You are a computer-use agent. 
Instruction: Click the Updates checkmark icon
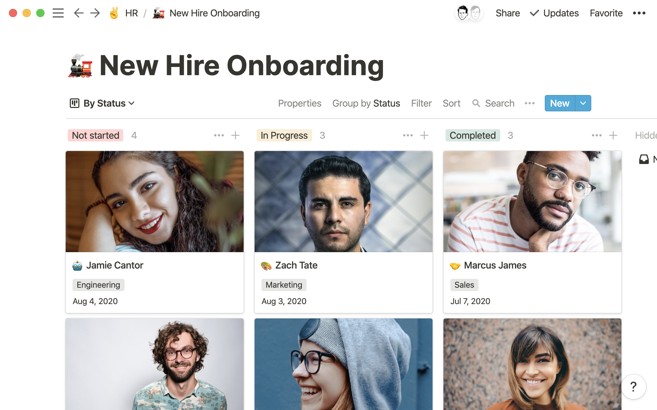point(533,13)
